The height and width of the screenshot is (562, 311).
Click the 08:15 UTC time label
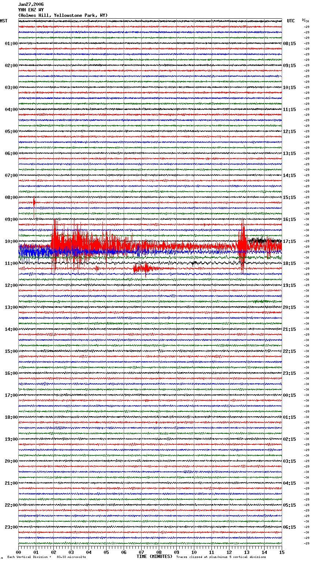click(289, 44)
